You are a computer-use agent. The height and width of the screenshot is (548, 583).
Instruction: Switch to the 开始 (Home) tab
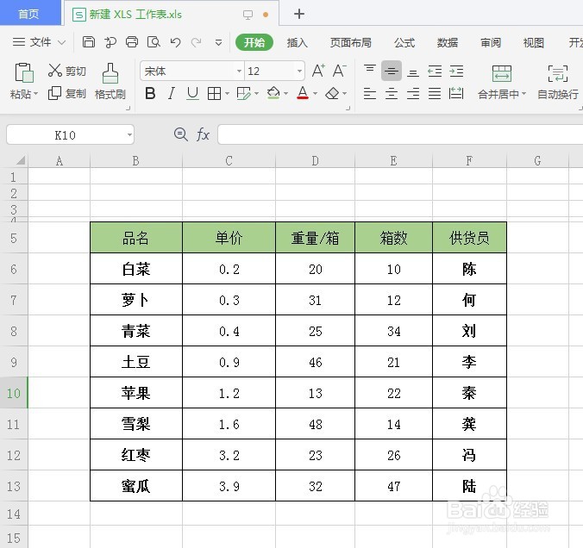pos(254,42)
